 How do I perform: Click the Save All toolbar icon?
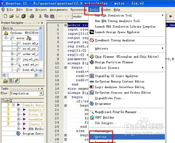[23, 16]
